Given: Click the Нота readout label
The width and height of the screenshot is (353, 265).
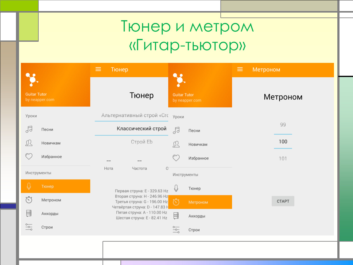Looking at the screenshot, I should point(109,168).
